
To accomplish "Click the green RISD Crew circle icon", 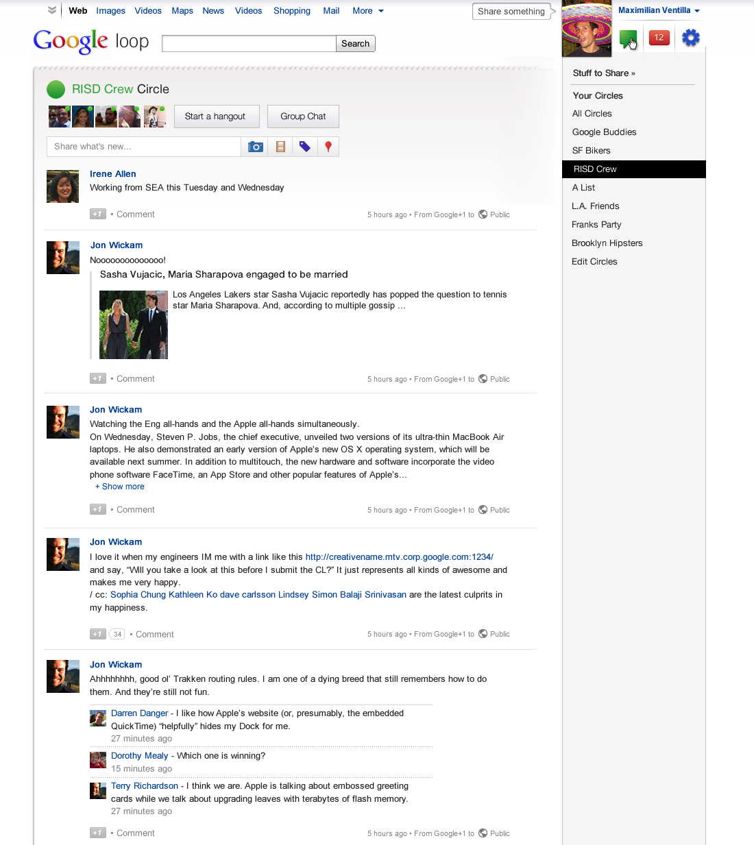I will coord(56,89).
